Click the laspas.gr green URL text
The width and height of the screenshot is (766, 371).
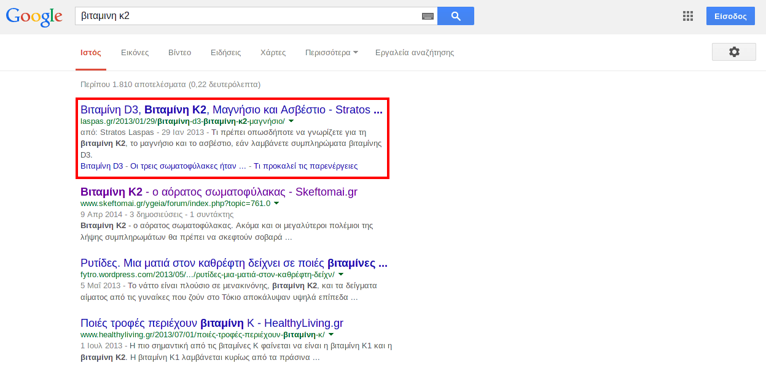[182, 121]
